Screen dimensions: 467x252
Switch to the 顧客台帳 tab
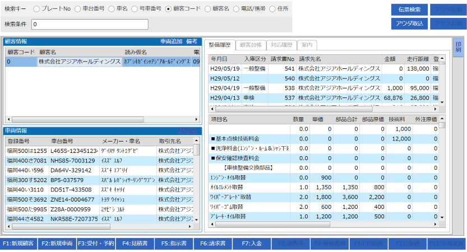(x=251, y=45)
